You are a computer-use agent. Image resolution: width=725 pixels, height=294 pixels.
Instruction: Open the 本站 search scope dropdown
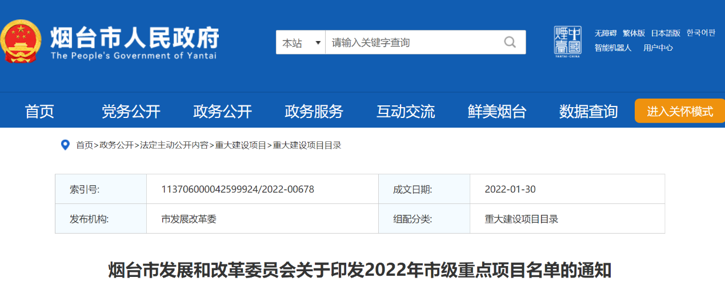pos(301,43)
